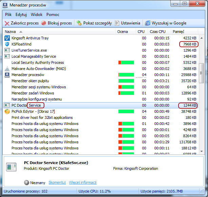
Task: Select Menedżer okien pulpitu row
Action: tap(100, 81)
